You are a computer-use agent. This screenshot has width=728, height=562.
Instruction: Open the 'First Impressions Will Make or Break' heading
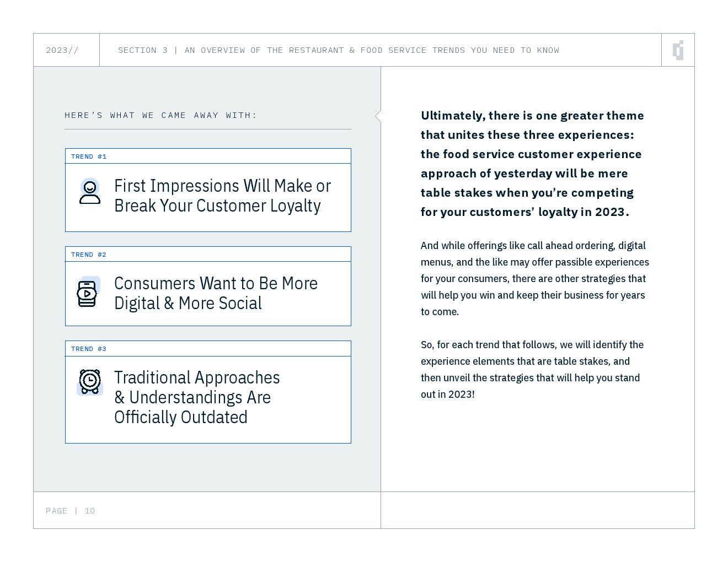pos(222,196)
